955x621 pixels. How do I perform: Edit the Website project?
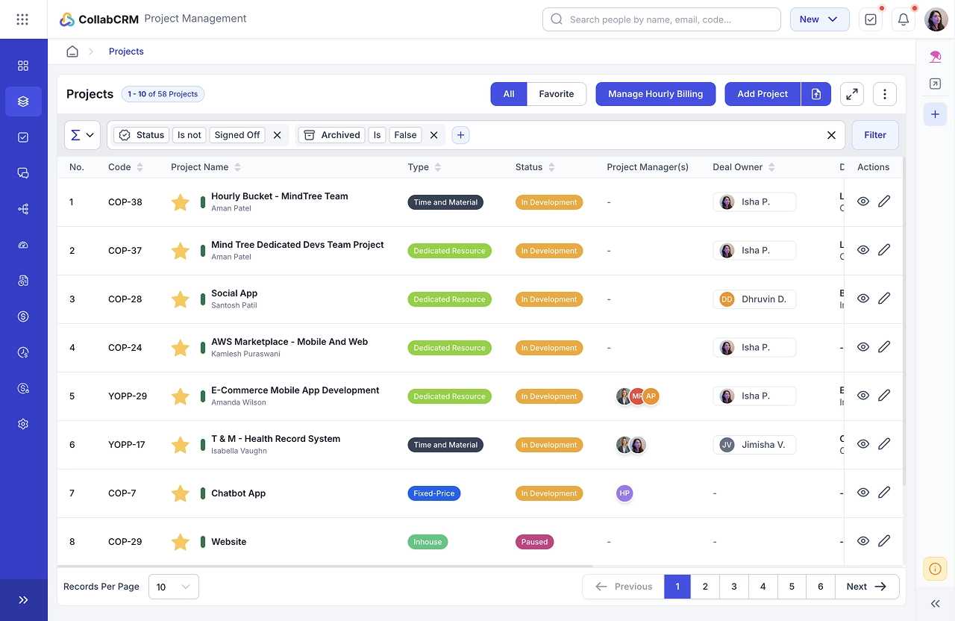coord(884,541)
